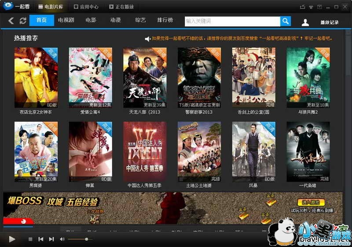Image resolution: width=352 pixels, height=247 pixels.
Task: Open the 排行榜 rankings page
Action: coord(165,20)
